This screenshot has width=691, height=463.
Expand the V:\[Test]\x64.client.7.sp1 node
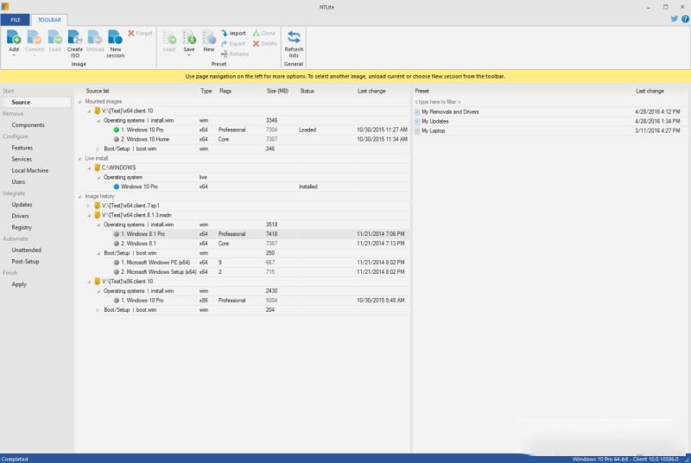(x=89, y=206)
